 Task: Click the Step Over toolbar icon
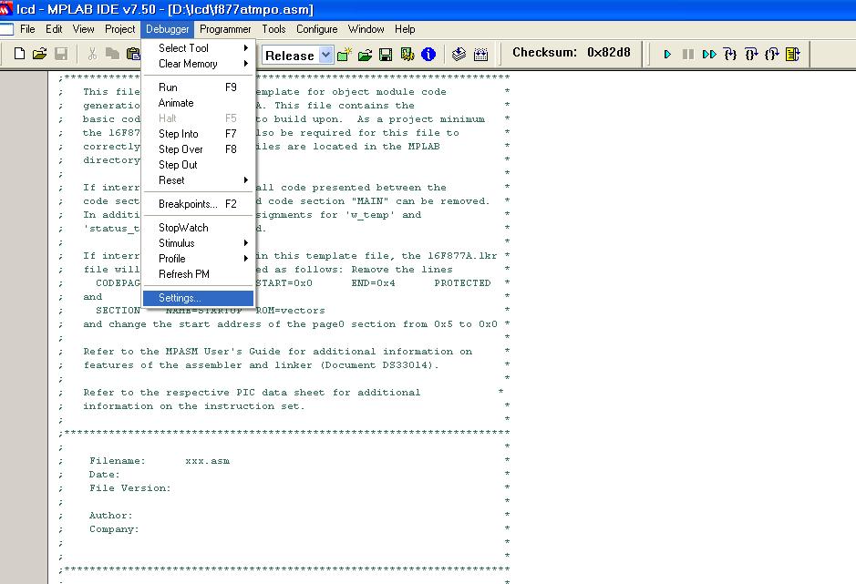751,54
